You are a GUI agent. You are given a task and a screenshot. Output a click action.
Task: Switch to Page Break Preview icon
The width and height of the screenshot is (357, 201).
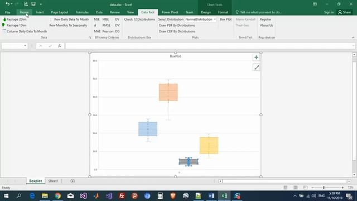(305, 188)
